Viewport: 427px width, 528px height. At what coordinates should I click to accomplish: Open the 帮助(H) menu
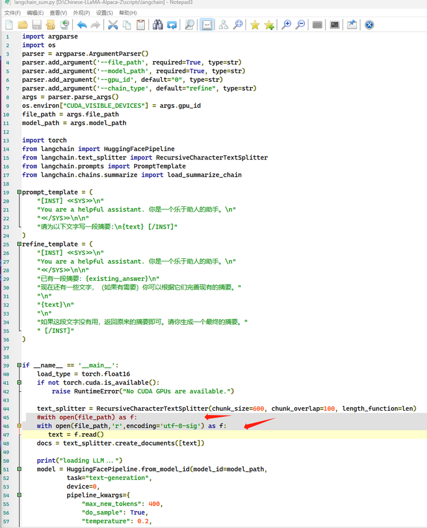point(128,13)
